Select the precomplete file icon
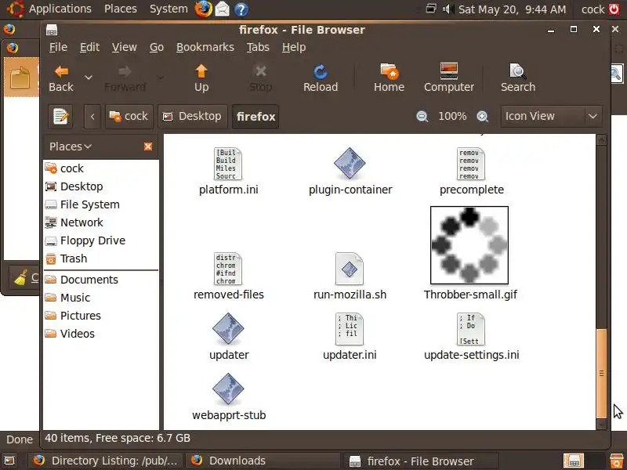The width and height of the screenshot is (627, 470). (471, 164)
